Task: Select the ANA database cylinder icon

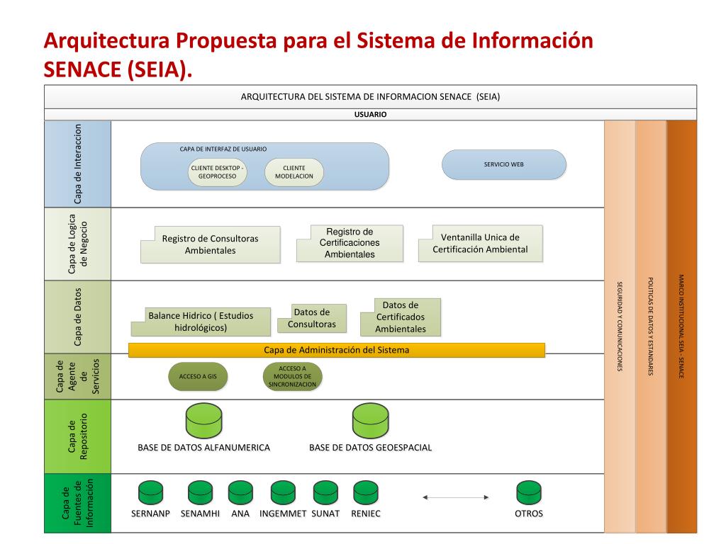Action: tap(241, 493)
